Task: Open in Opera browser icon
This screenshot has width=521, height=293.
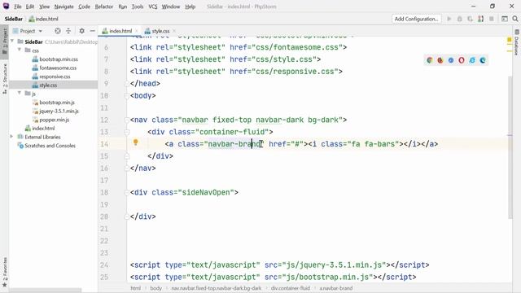Action: click(x=462, y=60)
